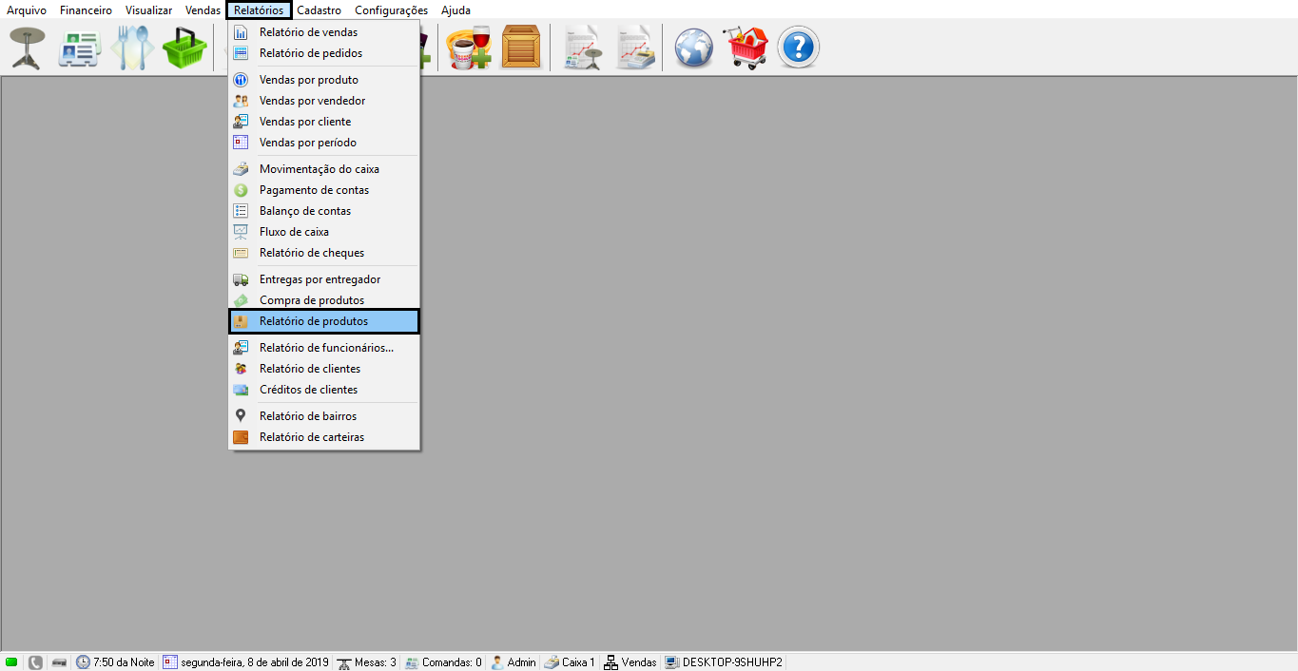Select Relatório de produtos menu entry
Viewport: 1298px width, 671px height.
[314, 321]
